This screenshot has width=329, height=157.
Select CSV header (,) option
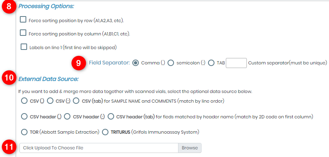[x=24, y=116]
